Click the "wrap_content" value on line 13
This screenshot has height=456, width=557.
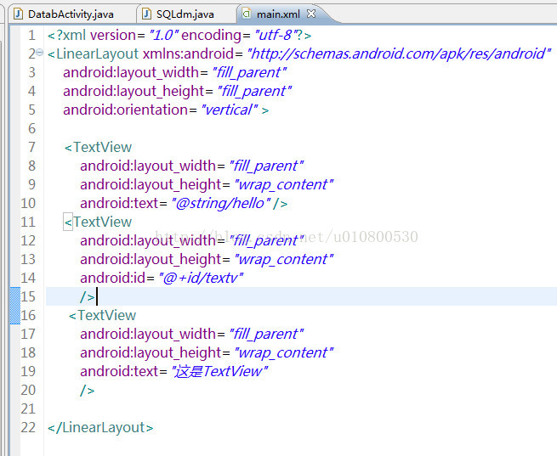(x=283, y=260)
